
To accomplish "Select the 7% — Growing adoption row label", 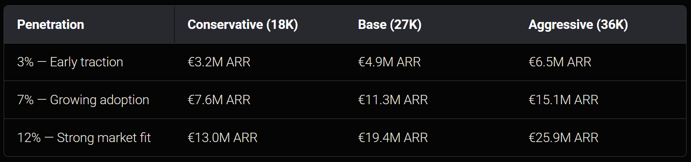I will pyautogui.click(x=83, y=100).
